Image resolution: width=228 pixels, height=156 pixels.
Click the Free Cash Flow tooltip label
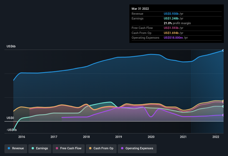click(142, 28)
